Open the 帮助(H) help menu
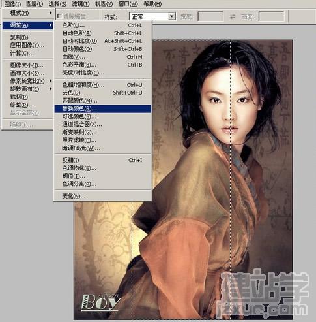The height and width of the screenshot is (322, 316). [x=152, y=4]
